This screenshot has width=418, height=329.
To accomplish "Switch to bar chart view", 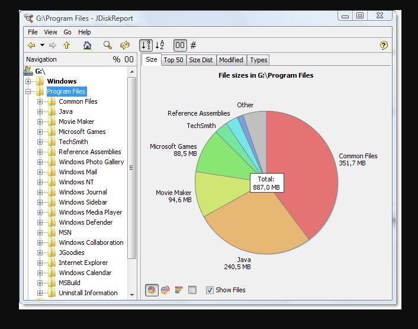I will point(179,290).
